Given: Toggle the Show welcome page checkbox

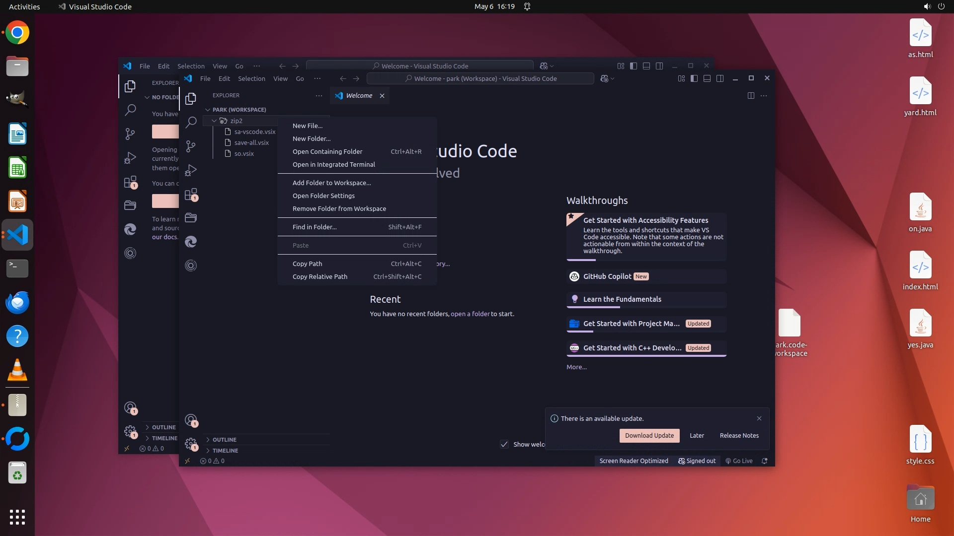Looking at the screenshot, I should point(504,444).
